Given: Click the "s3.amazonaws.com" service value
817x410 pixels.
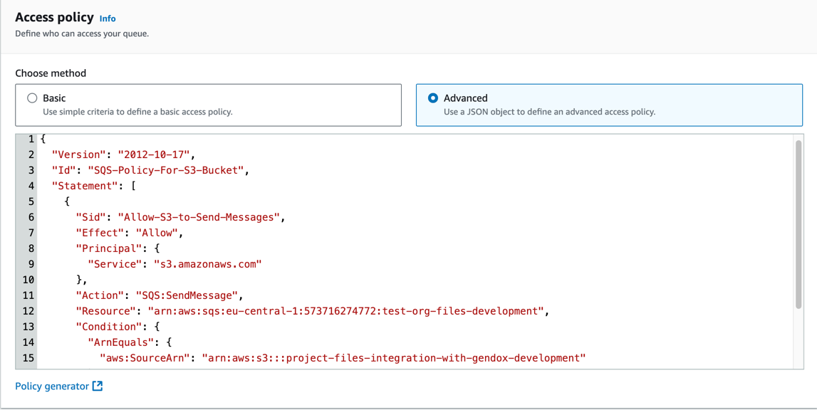Looking at the screenshot, I should coord(207,264).
